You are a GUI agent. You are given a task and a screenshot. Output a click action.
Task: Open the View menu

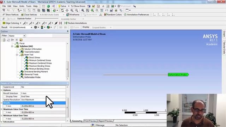point(15,6)
